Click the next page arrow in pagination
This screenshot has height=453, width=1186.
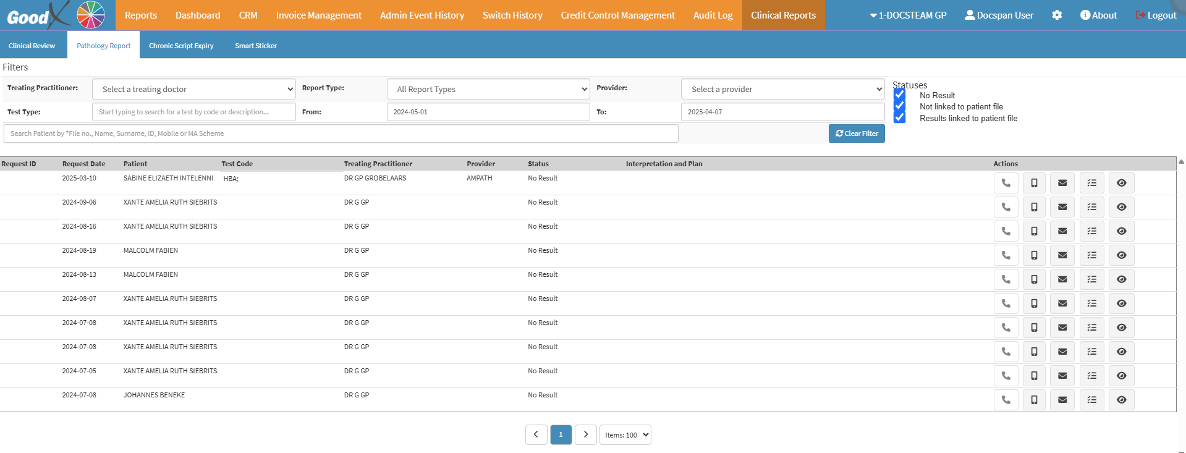tap(585, 434)
